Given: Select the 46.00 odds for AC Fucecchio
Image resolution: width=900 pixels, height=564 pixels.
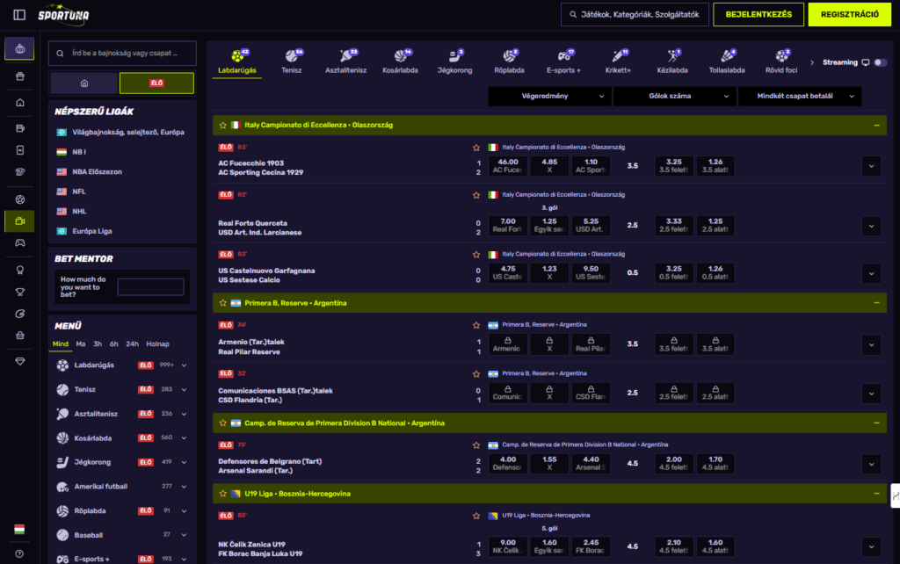Looking at the screenshot, I should (x=507, y=165).
